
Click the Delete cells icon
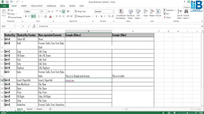coord(152,11)
